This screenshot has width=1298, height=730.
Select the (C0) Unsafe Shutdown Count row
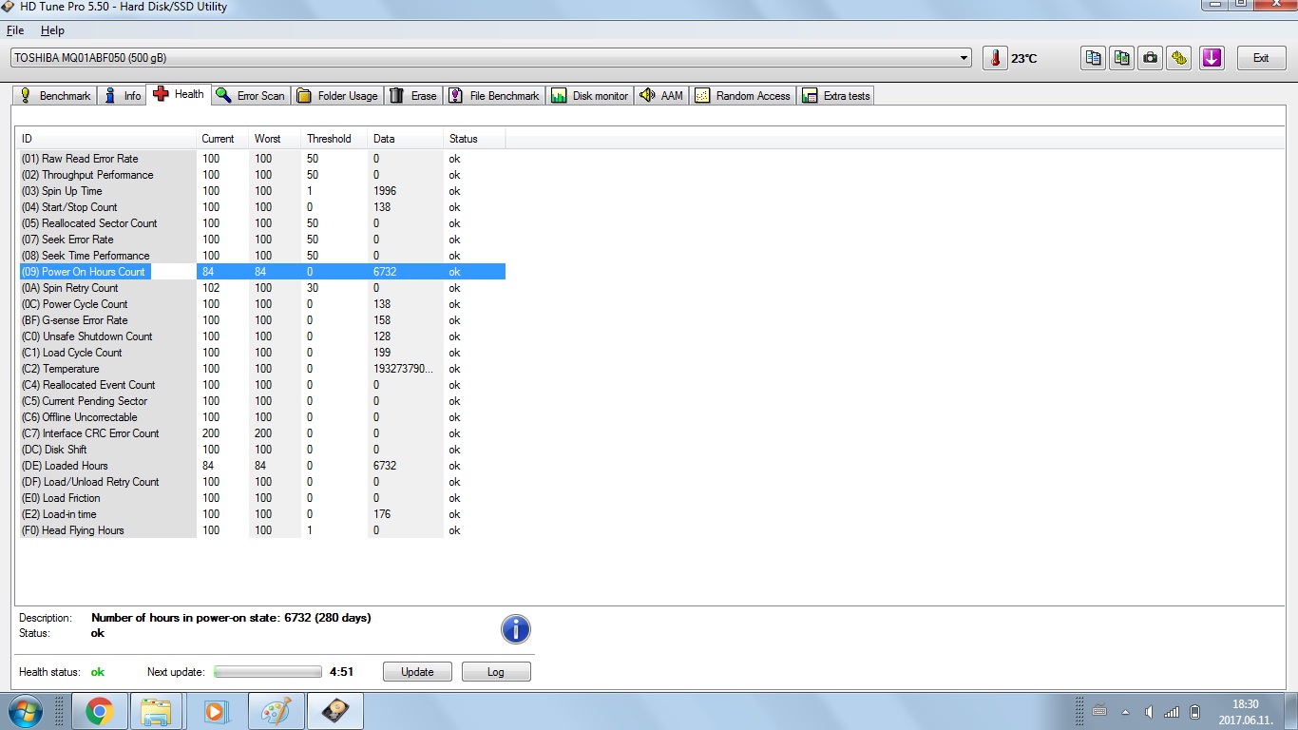pos(262,336)
